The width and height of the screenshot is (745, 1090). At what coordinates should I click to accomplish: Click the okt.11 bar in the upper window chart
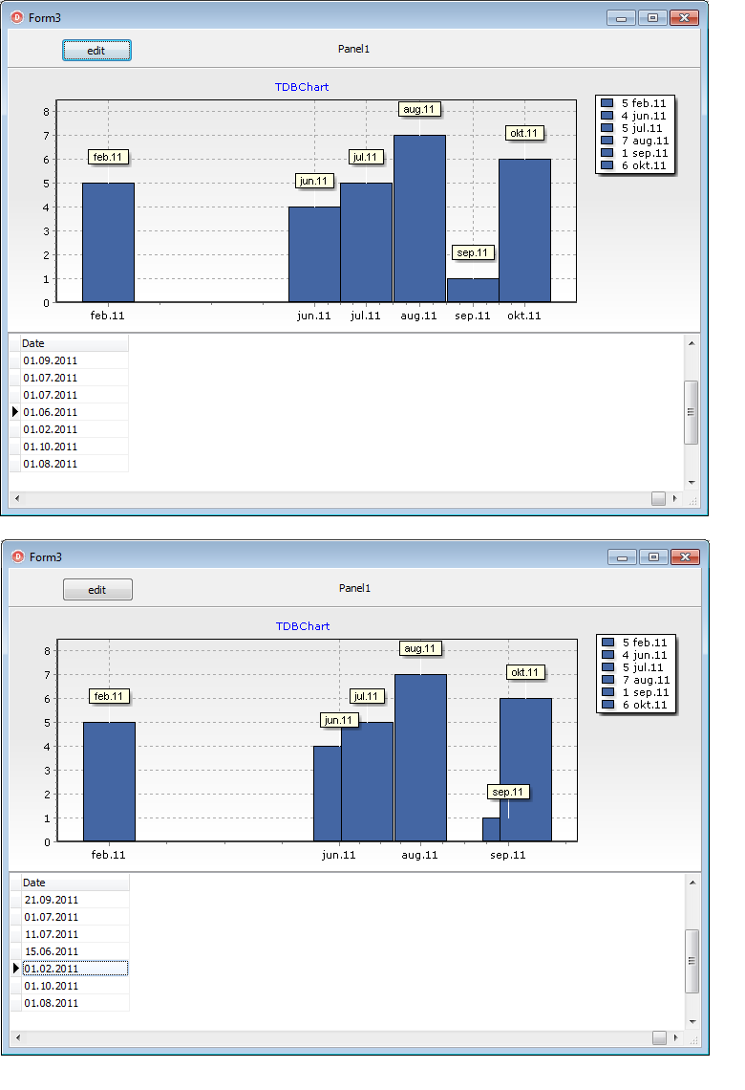(x=525, y=230)
